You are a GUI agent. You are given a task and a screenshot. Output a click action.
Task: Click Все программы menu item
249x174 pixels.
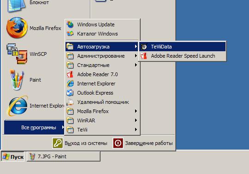34,127
